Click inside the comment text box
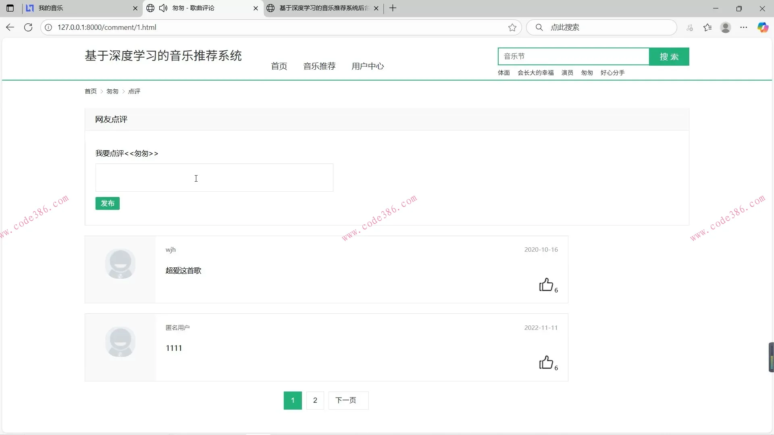This screenshot has height=435, width=774. pos(214,178)
